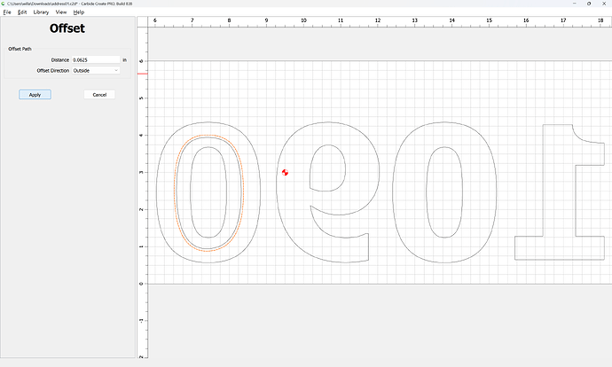Click the Apply button

[x=35, y=94]
